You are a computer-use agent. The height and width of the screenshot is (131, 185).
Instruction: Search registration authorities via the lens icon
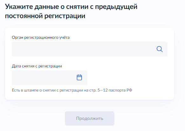[x=160, y=49]
